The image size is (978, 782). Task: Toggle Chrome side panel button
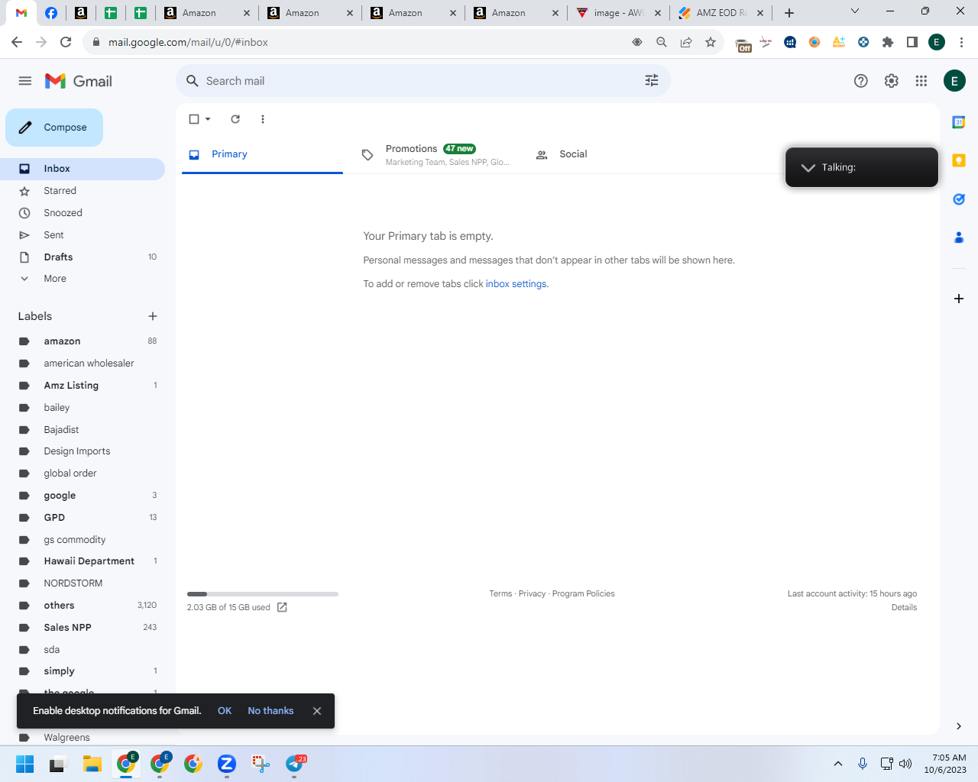click(x=912, y=42)
